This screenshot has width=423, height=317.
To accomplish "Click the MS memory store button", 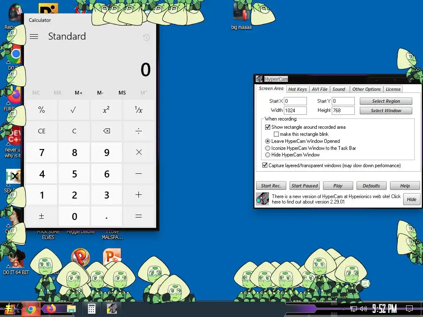I will coord(122,93).
